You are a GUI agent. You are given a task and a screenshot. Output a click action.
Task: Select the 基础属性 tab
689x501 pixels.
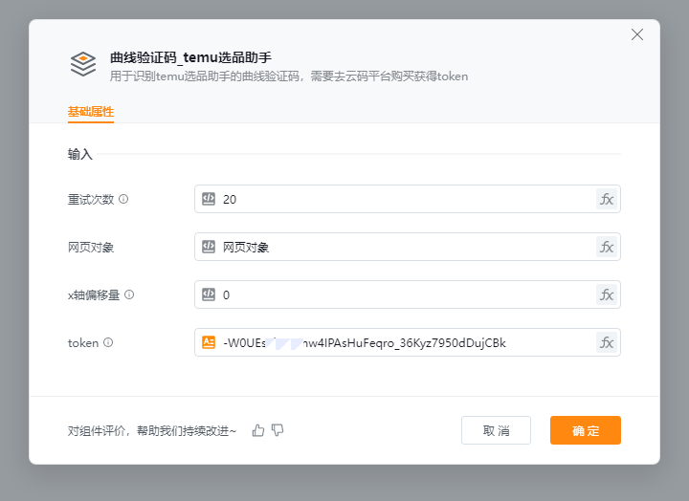[91, 112]
